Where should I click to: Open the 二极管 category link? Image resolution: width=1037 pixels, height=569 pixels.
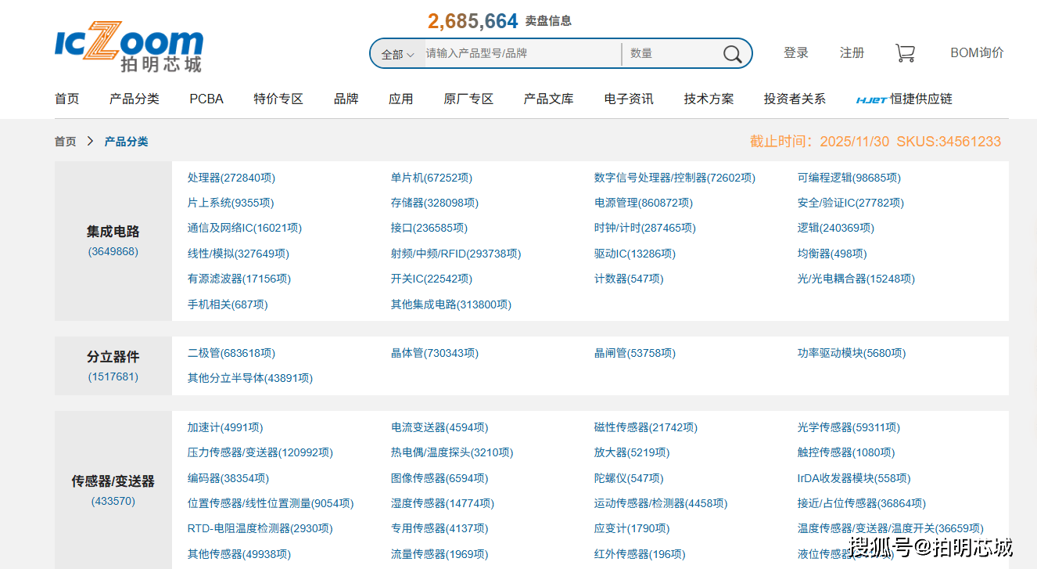tap(231, 353)
